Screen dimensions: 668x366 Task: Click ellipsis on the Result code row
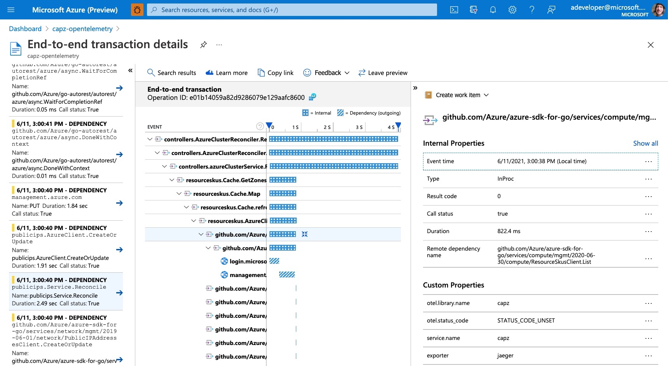tap(649, 196)
